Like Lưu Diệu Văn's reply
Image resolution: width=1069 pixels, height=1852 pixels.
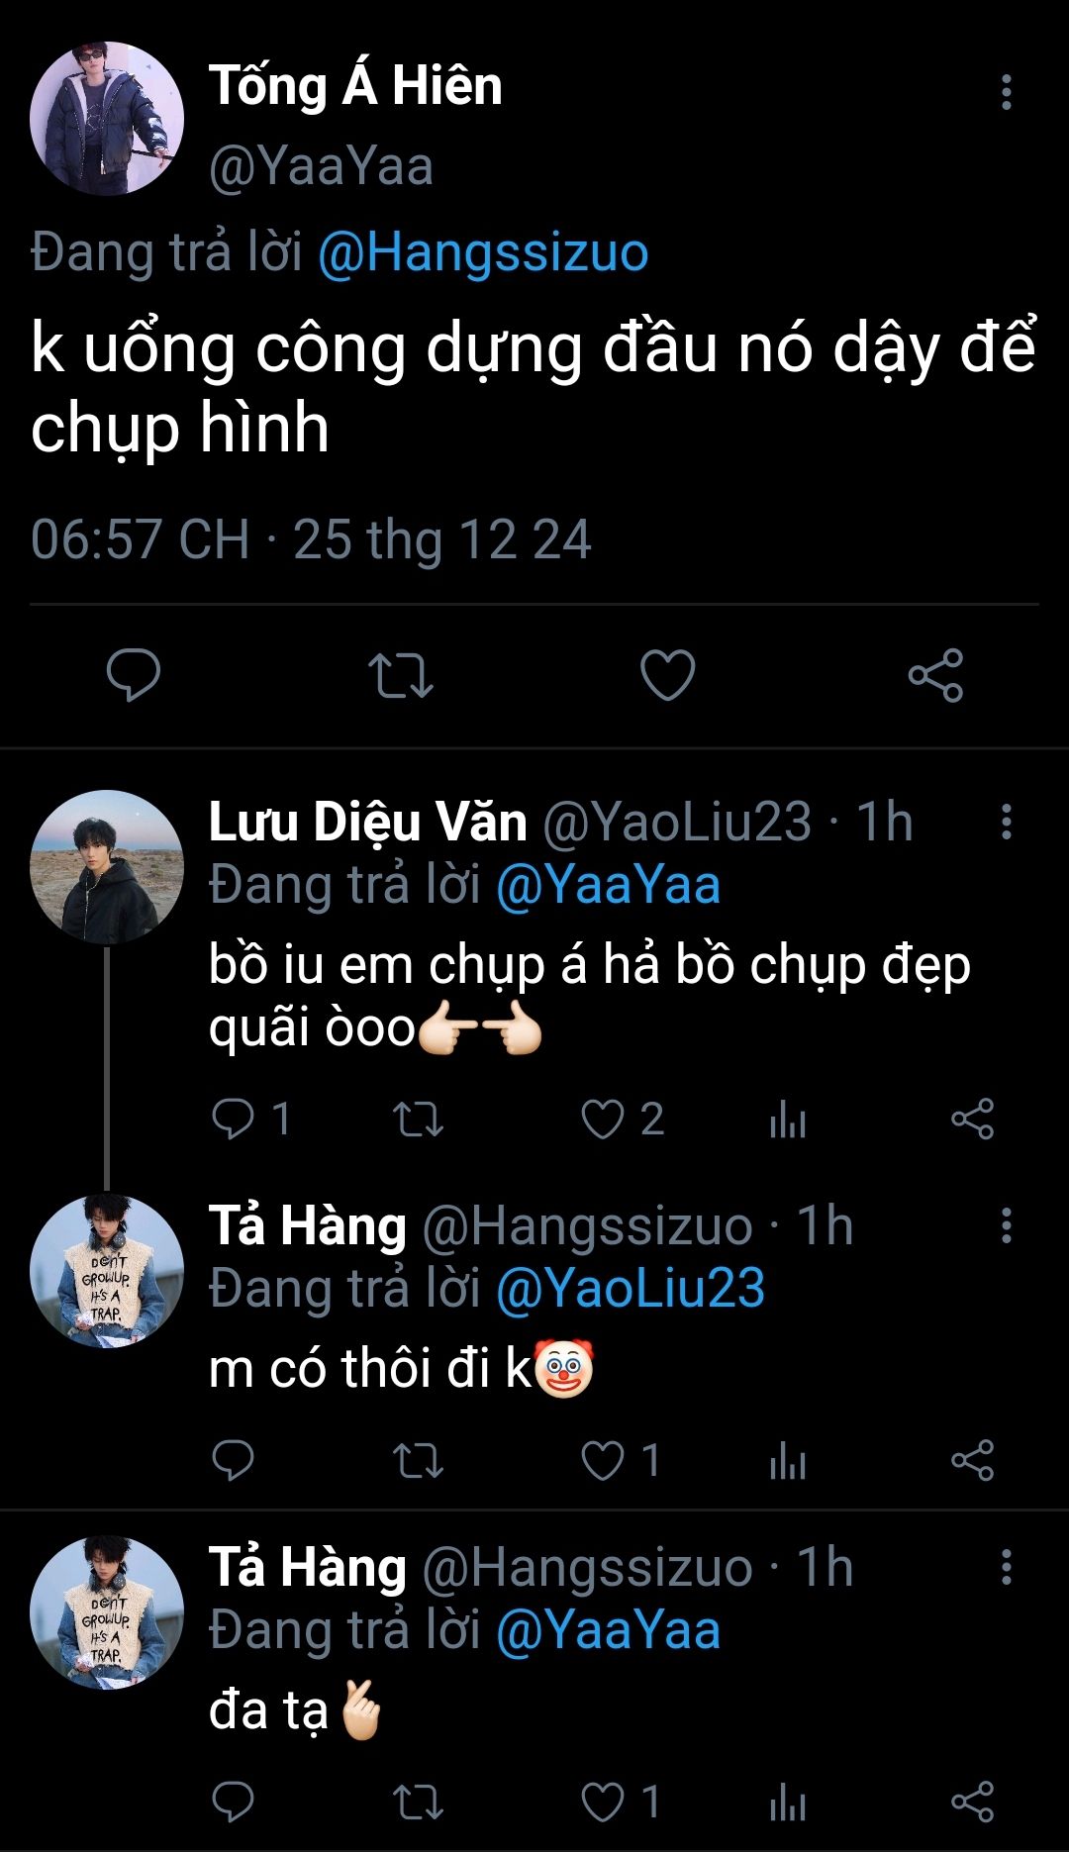[602, 1120]
